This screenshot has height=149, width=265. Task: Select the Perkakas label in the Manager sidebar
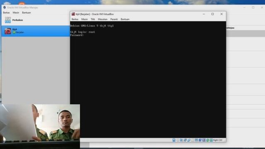tap(17, 20)
